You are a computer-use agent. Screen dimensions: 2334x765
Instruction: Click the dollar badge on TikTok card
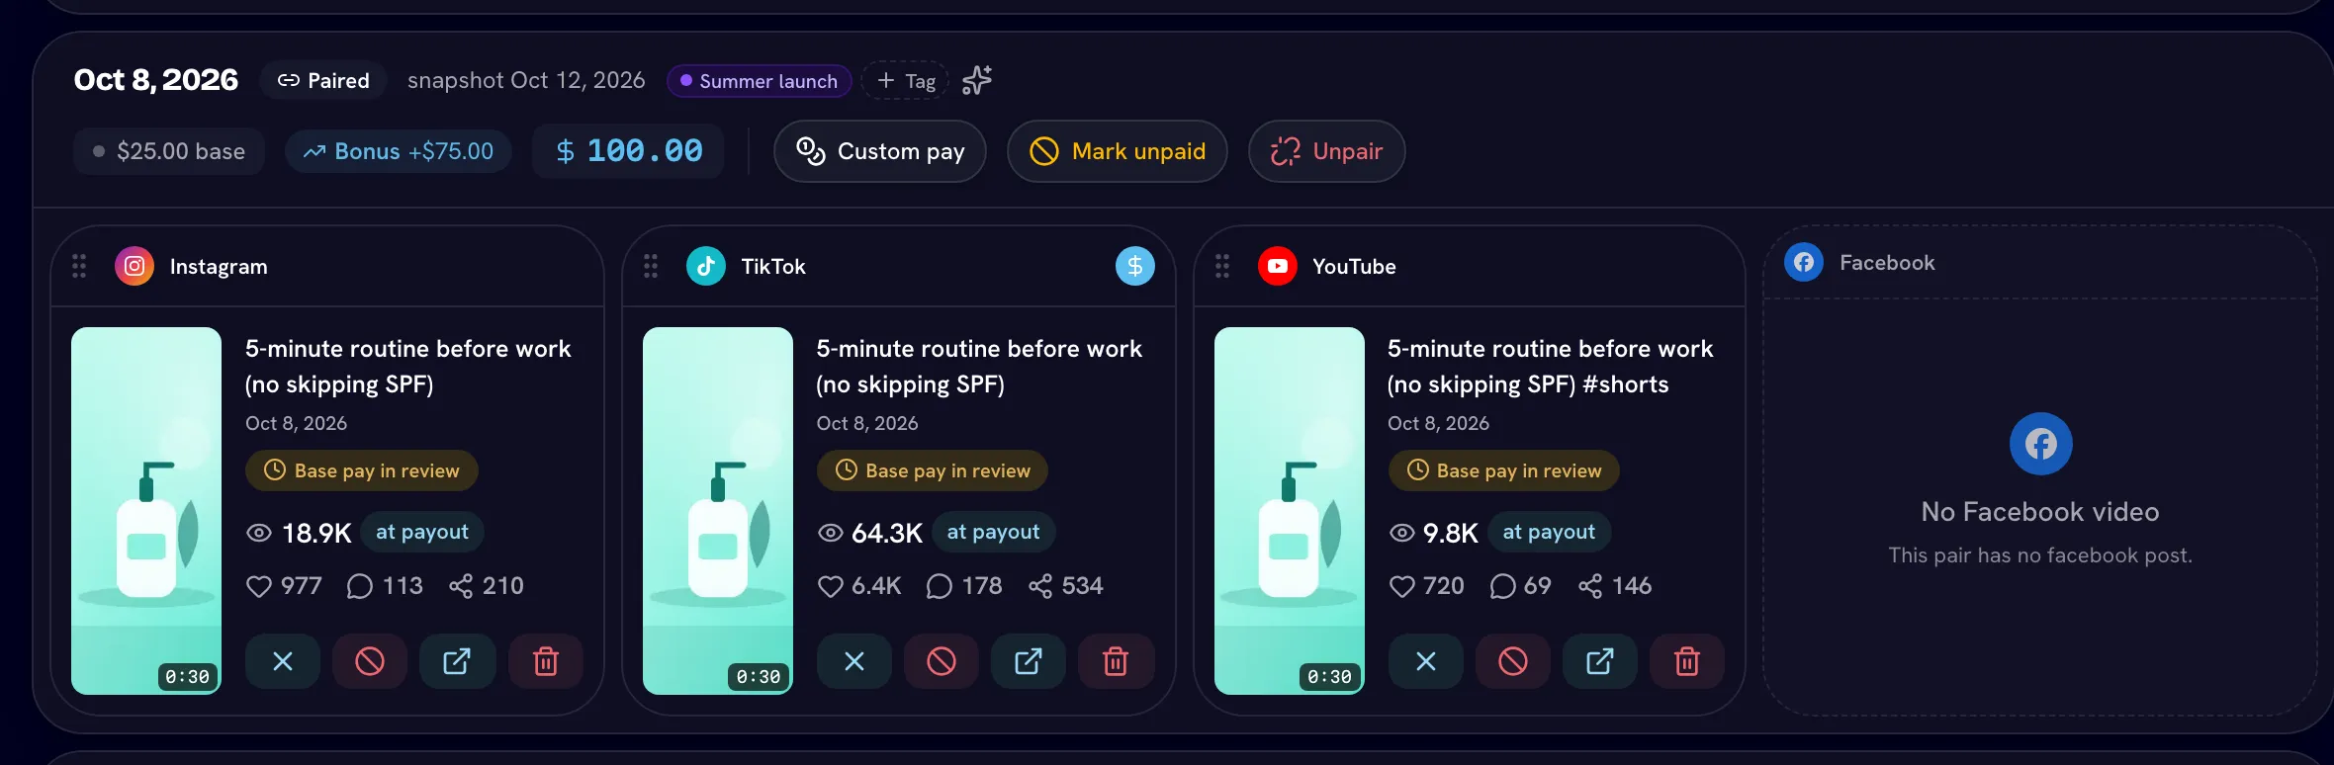1135,266
